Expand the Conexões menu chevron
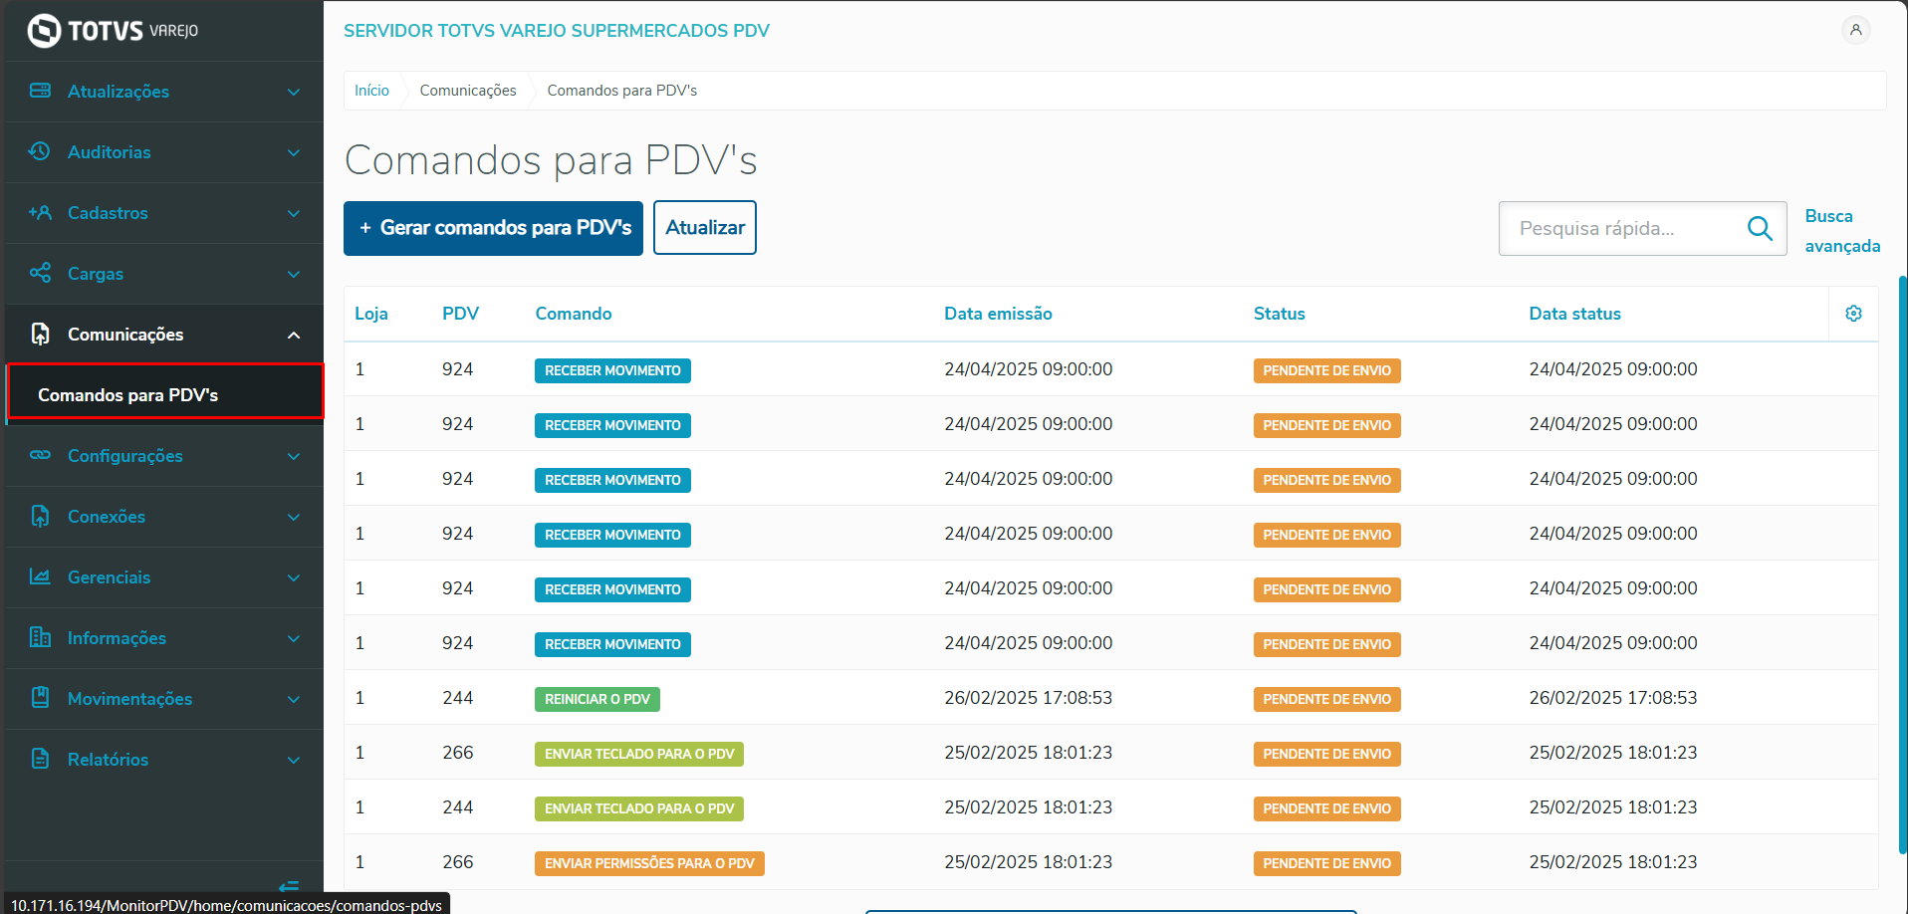Image resolution: width=1908 pixels, height=914 pixels. coord(294,517)
